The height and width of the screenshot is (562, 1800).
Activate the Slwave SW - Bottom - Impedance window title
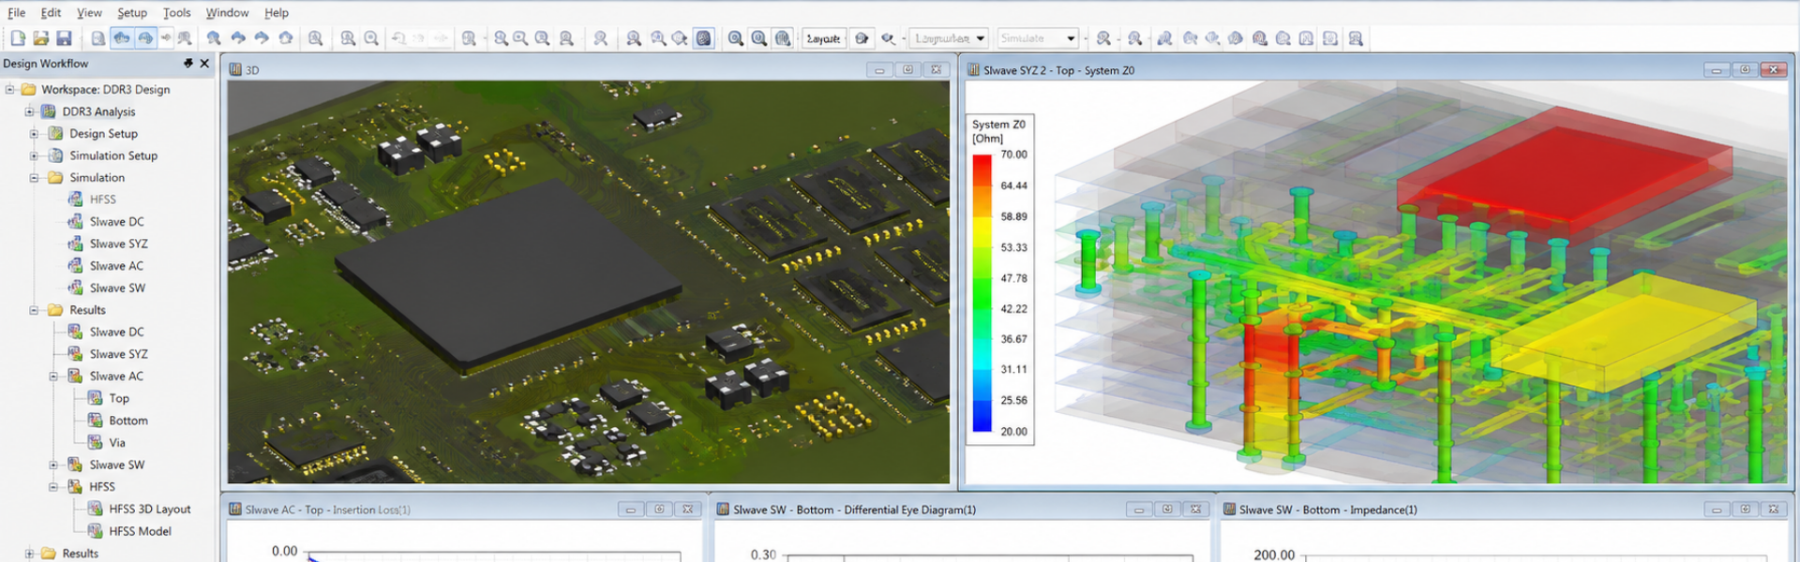1327,510
